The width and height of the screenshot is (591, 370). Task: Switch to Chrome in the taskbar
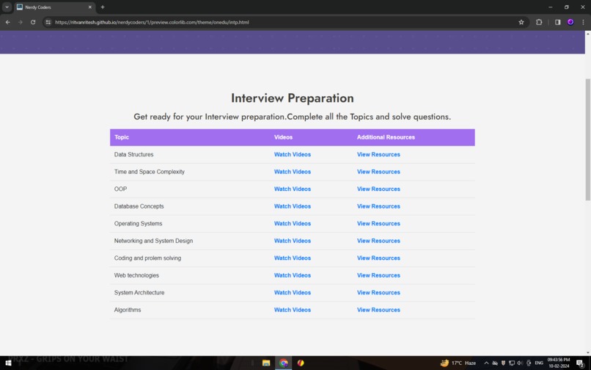click(284, 363)
